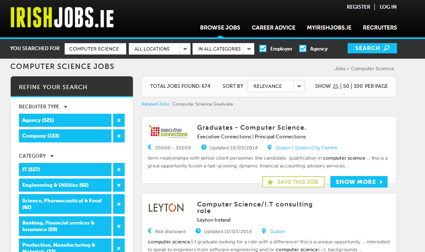Click the euro icon beside Not disclosed
The height and width of the screenshot is (252, 425).
pyautogui.click(x=150, y=231)
